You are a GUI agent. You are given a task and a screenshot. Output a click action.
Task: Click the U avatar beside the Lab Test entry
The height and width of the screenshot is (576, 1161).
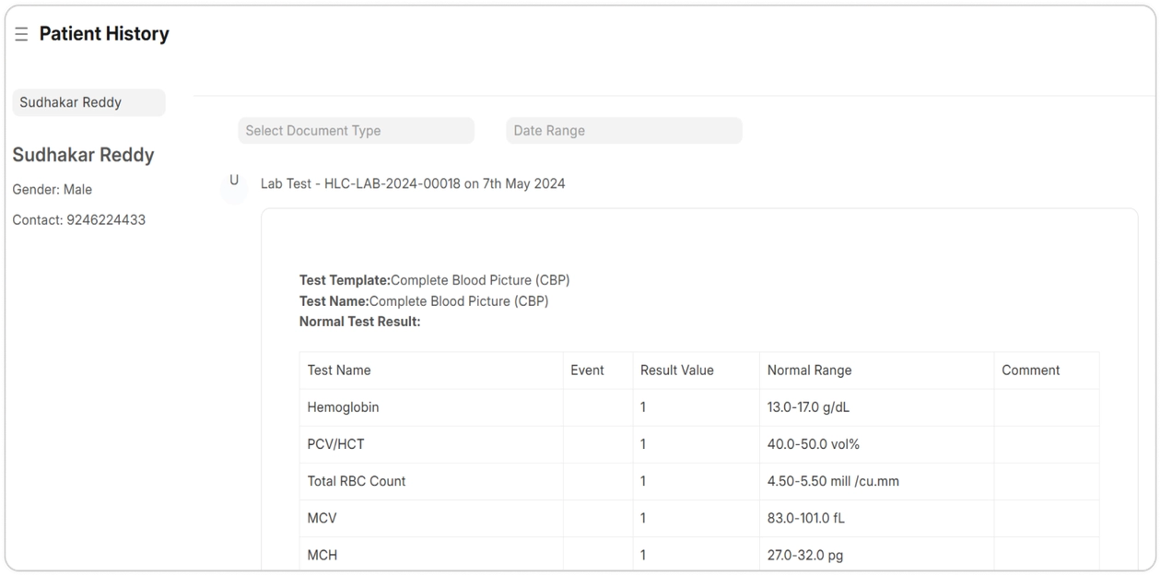point(234,181)
